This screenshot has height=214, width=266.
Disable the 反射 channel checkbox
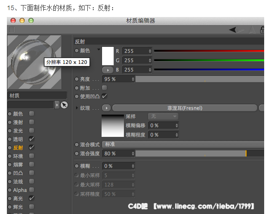[32, 147]
